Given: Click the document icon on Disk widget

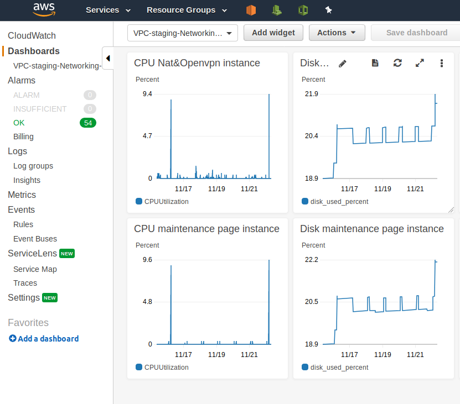Looking at the screenshot, I should [x=375, y=64].
